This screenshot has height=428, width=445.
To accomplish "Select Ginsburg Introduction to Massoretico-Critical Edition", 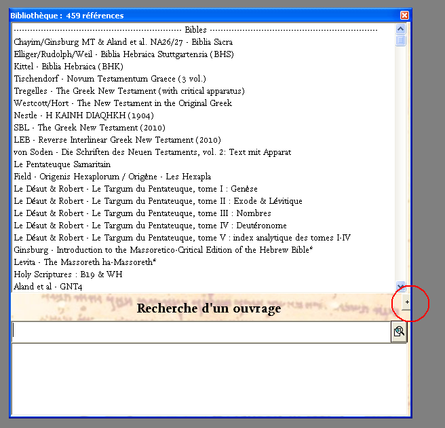I will click(163, 250).
